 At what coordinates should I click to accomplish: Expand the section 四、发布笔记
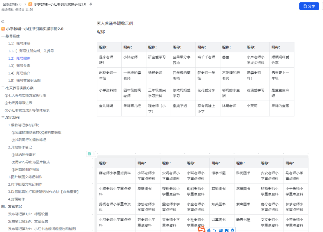(x=12, y=206)
